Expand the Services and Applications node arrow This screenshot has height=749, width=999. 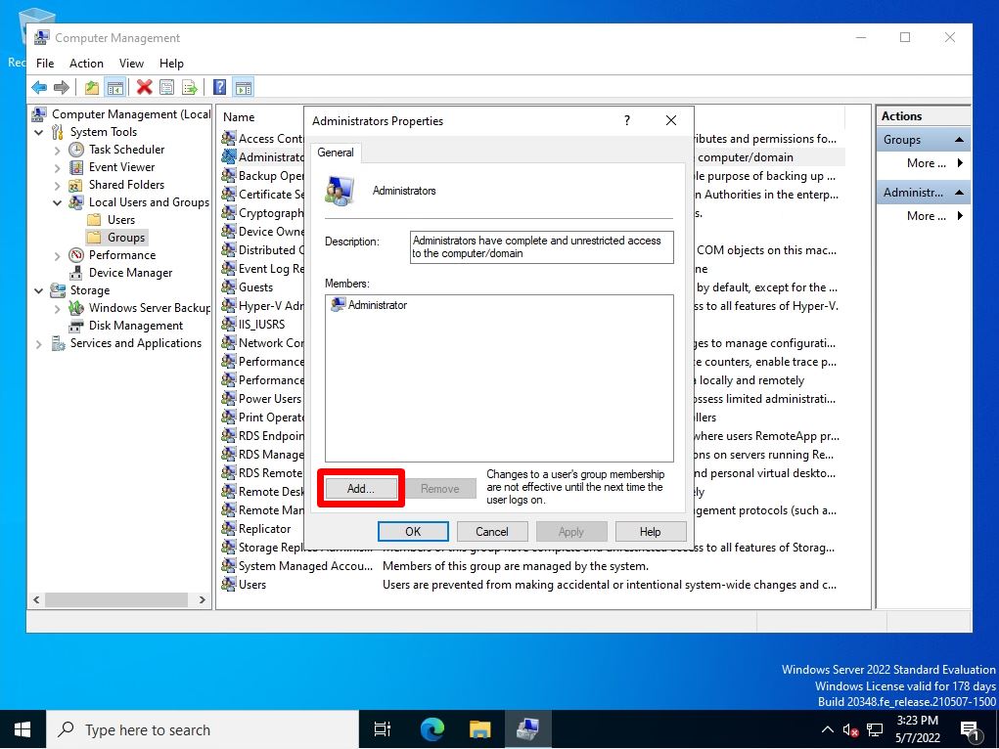[39, 344]
